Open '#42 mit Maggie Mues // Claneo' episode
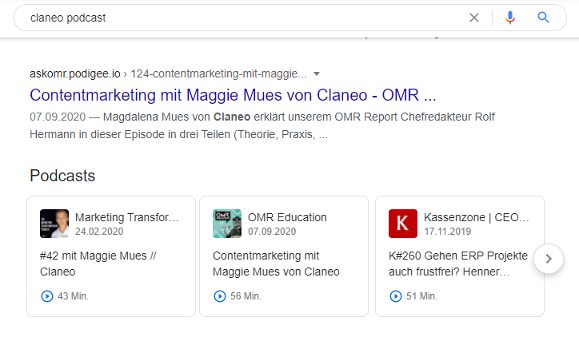Viewport: 579px width, 341px height. 98,264
